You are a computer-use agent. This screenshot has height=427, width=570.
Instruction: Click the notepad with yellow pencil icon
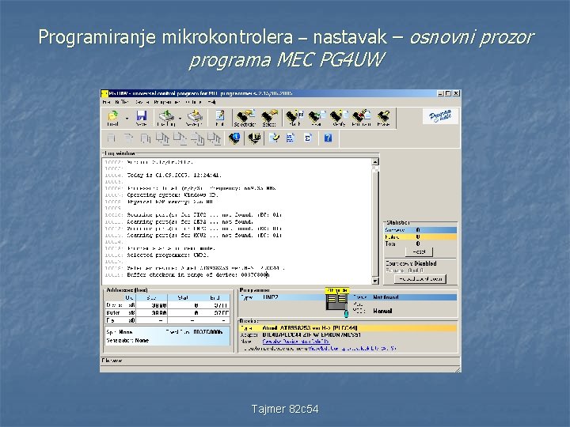tap(275, 138)
